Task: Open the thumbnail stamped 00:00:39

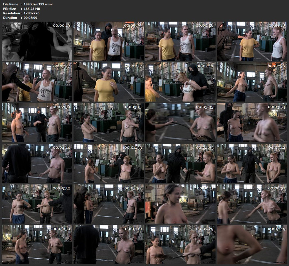Action: [x=109, y=41]
